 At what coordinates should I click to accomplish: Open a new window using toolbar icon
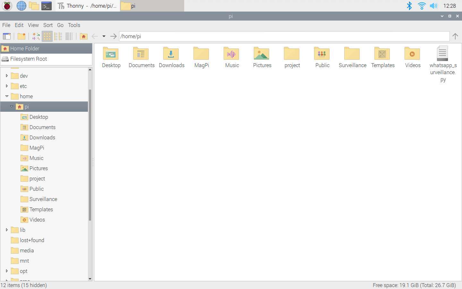7,36
